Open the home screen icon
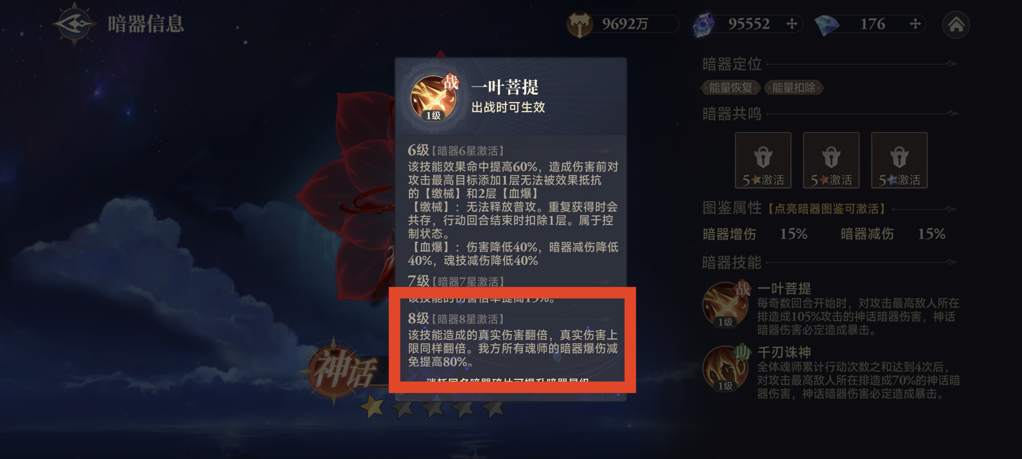Image resolution: width=1022 pixels, height=459 pixels. coord(955,24)
